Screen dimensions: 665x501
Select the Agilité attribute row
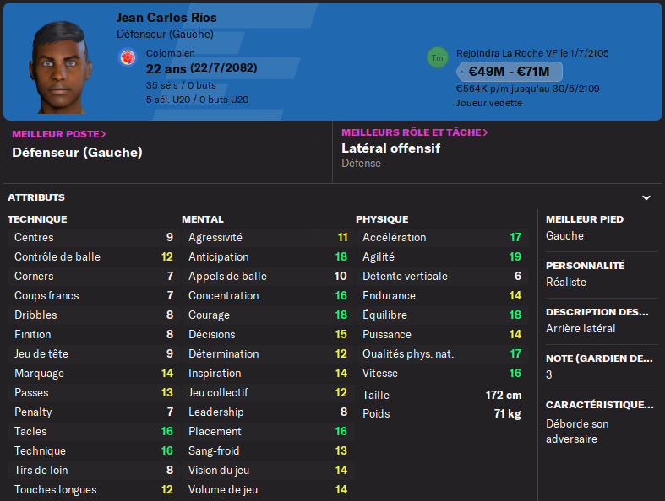(x=442, y=256)
